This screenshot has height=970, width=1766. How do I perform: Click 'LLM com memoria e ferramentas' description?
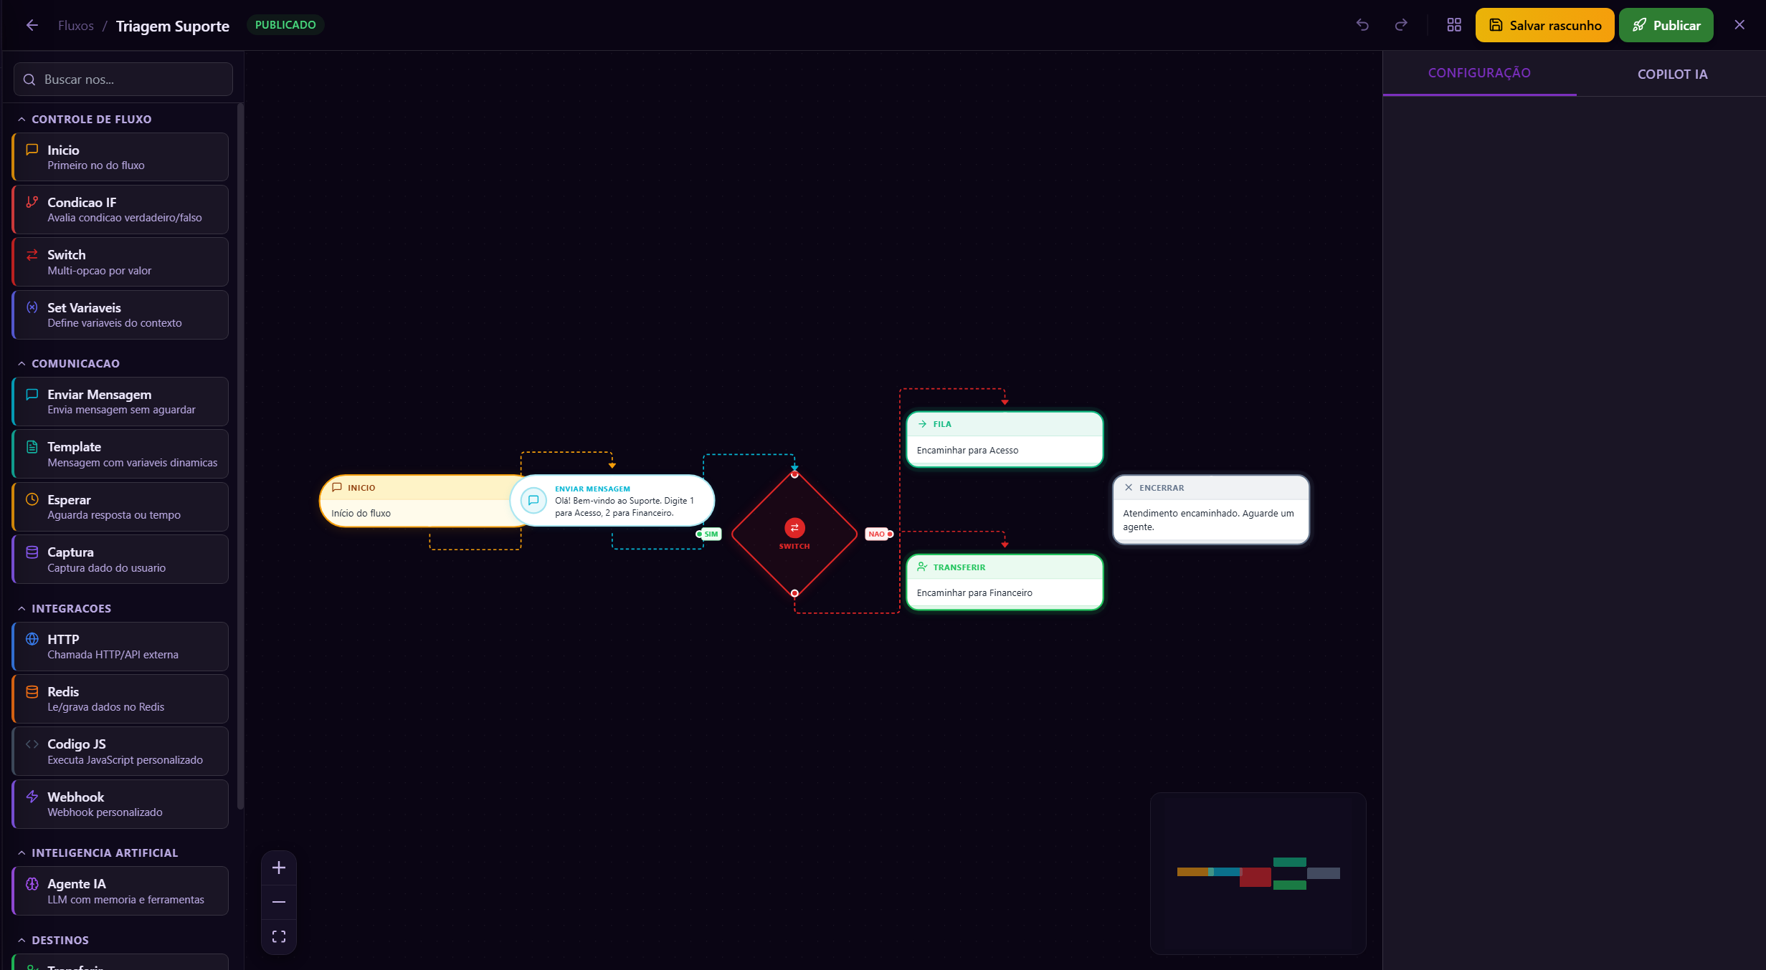click(126, 900)
